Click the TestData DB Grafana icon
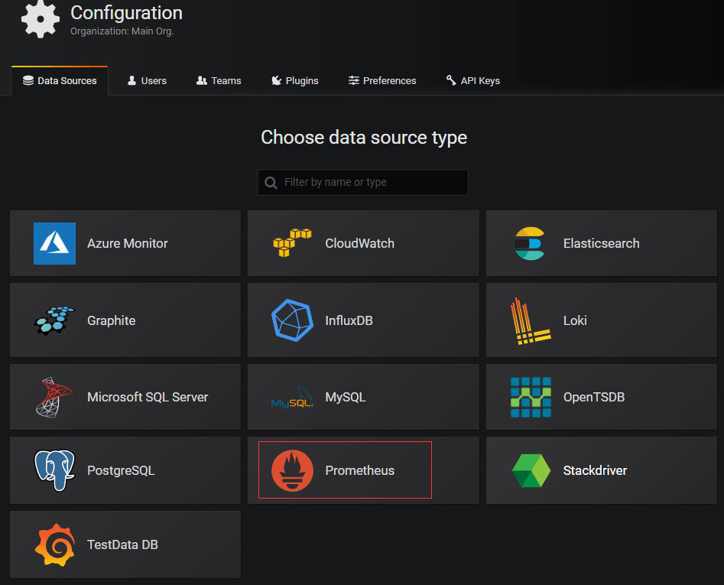 pos(54,544)
